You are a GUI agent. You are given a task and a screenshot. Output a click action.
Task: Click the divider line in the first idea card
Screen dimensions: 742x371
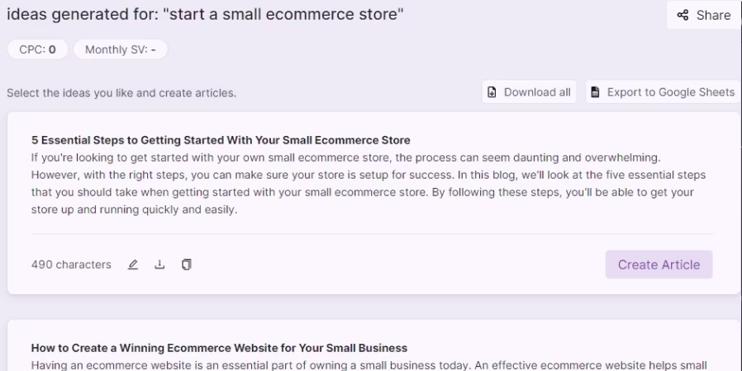[372, 234]
